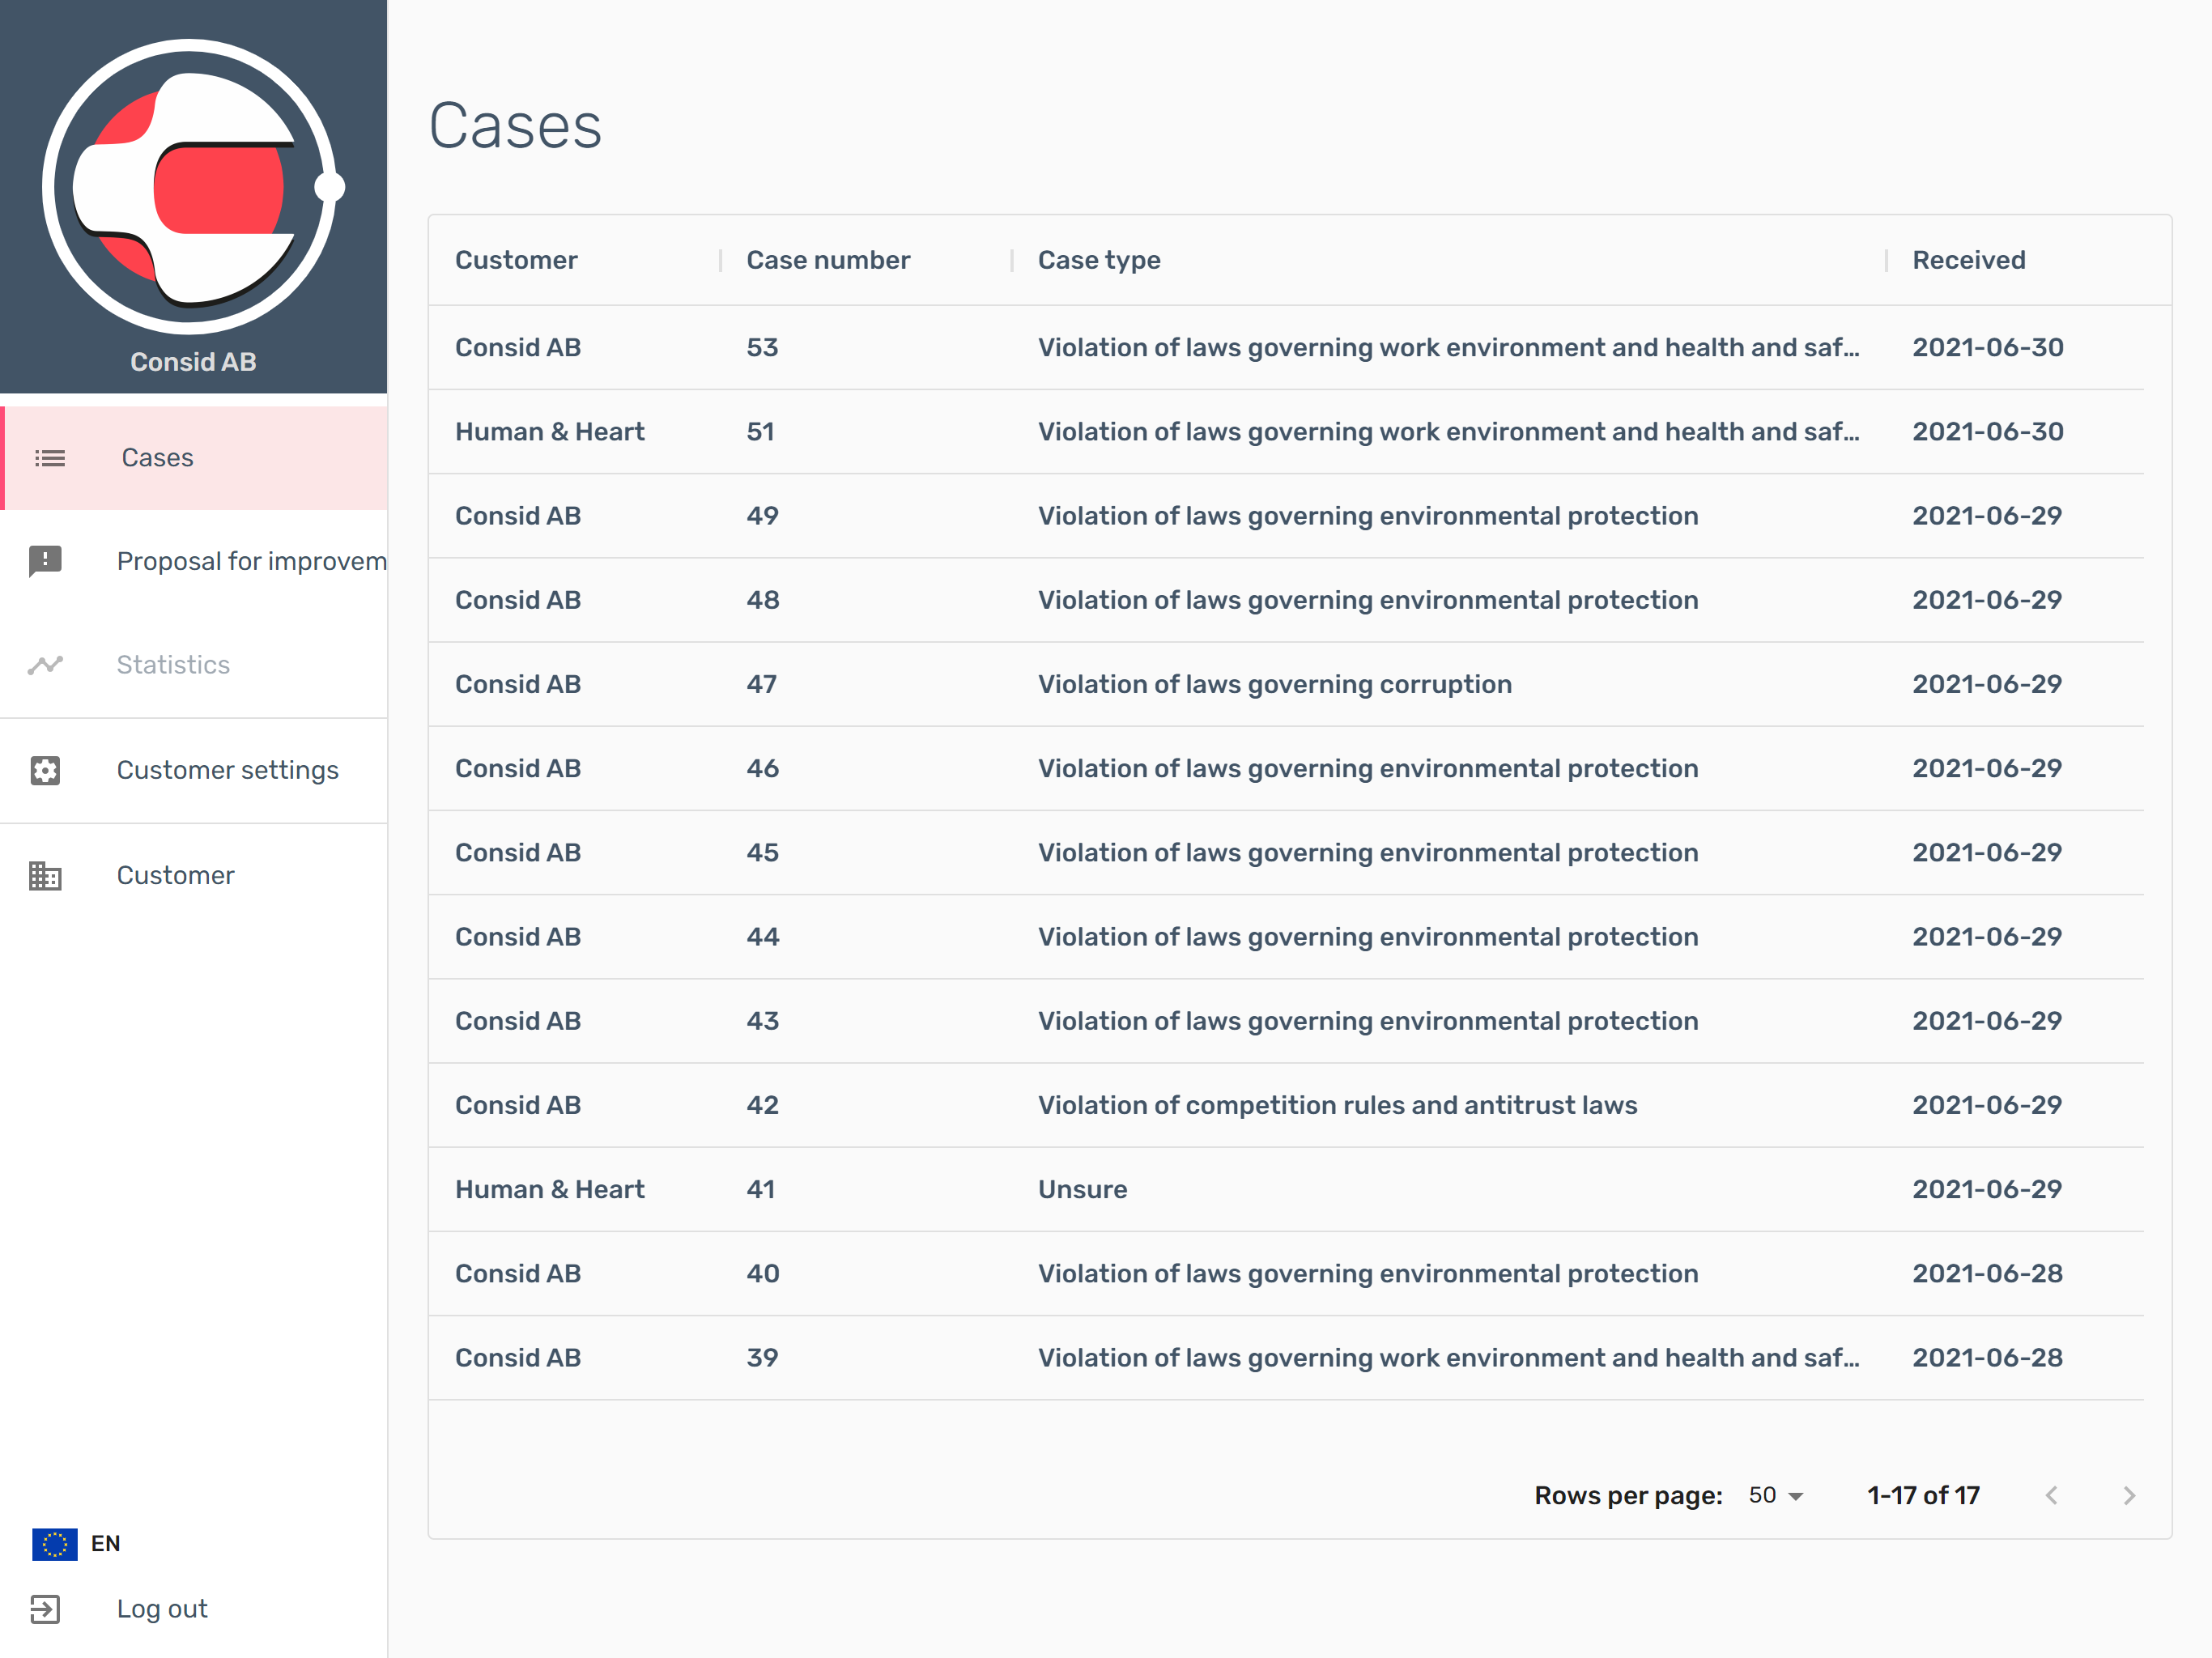The image size is (2212, 1658).
Task: Click the Consid AB logo image
Action: pos(193,187)
